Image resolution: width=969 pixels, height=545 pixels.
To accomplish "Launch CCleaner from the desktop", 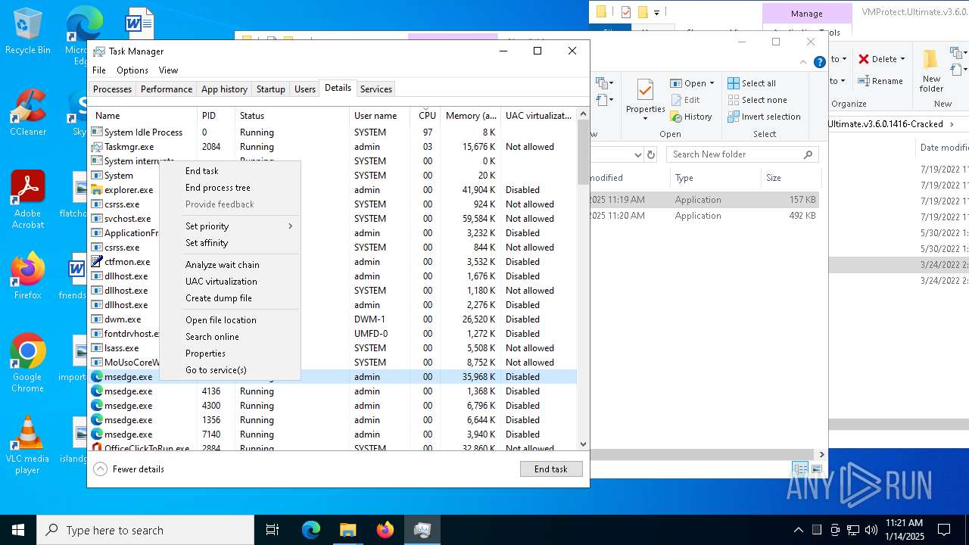I will point(27,112).
